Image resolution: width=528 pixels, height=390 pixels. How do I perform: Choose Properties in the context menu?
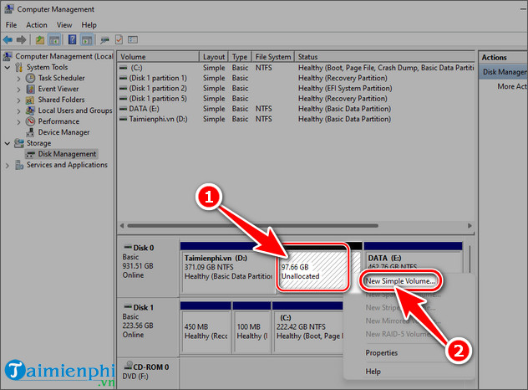[x=382, y=353]
